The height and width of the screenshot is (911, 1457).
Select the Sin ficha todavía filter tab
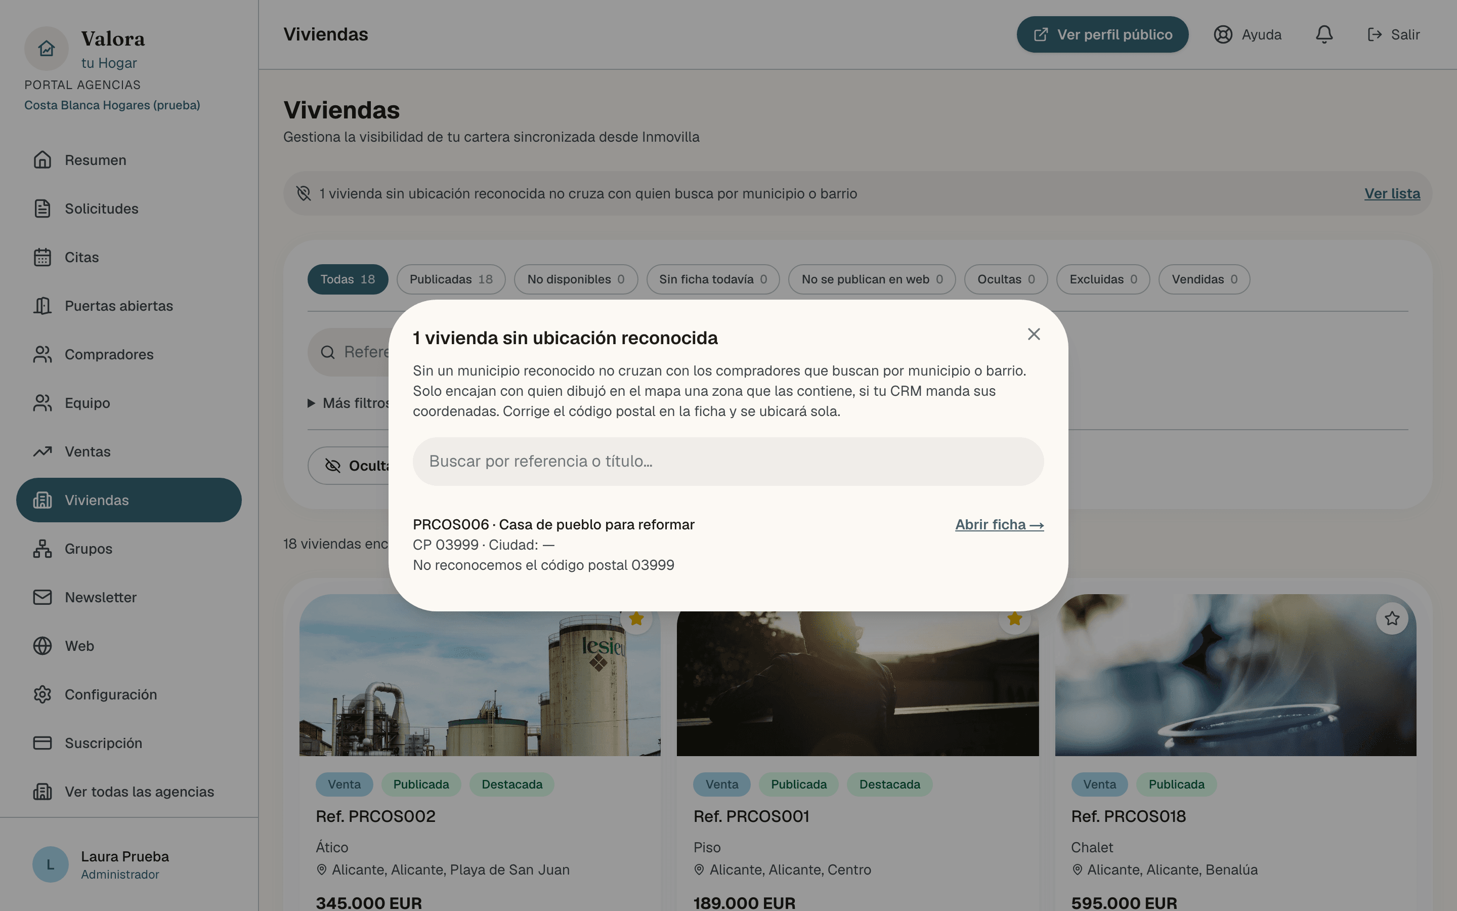[713, 279]
